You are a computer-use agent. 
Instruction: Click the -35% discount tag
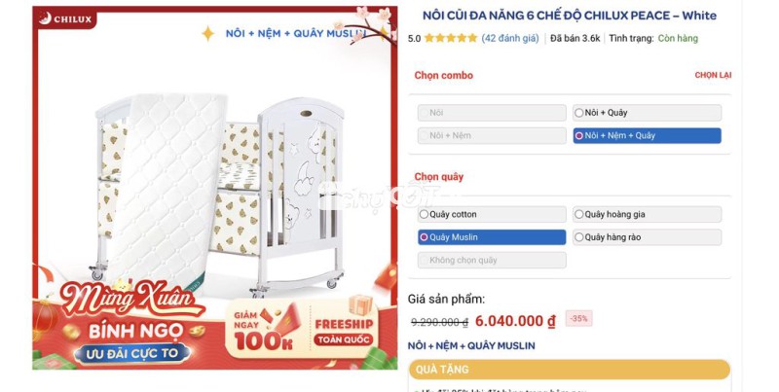[578, 319]
